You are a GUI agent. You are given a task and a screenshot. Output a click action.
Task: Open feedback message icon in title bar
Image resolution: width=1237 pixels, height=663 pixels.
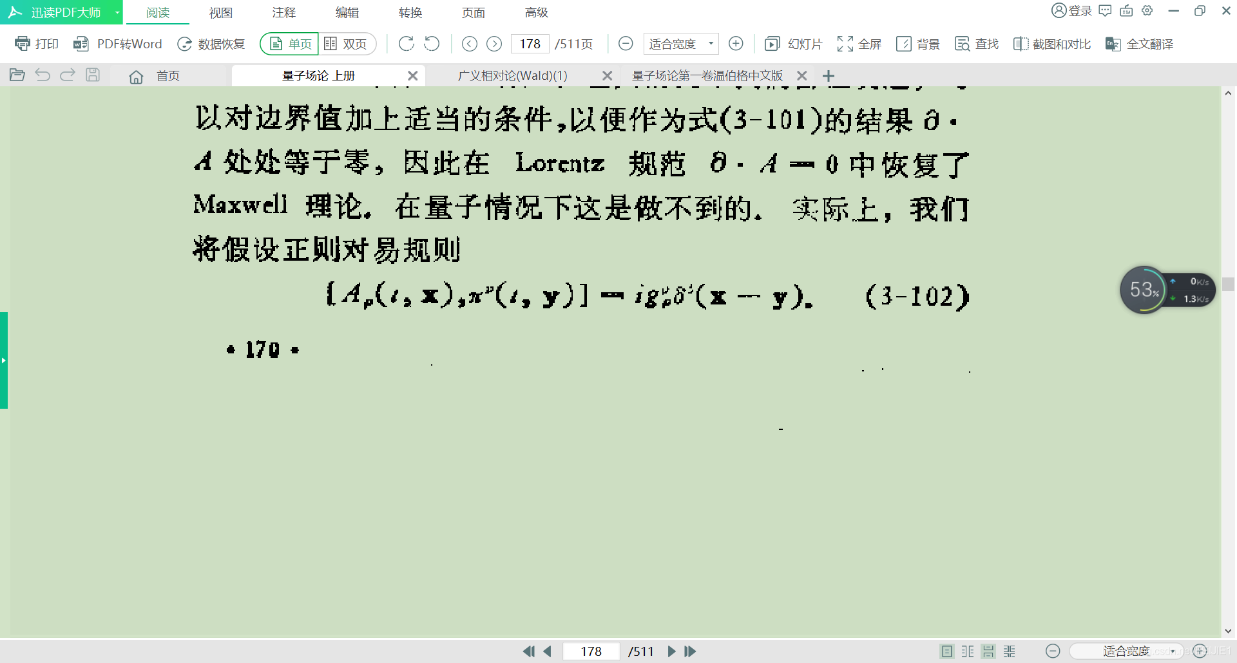(1105, 11)
